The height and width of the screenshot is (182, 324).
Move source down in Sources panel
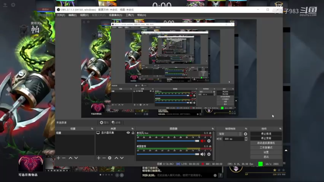[x=122, y=158]
